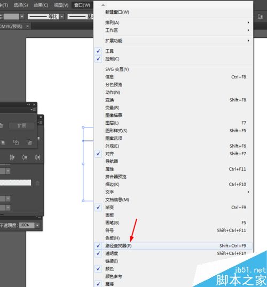Click Horizontal Distribute Right icon in Align panel

coord(37,157)
